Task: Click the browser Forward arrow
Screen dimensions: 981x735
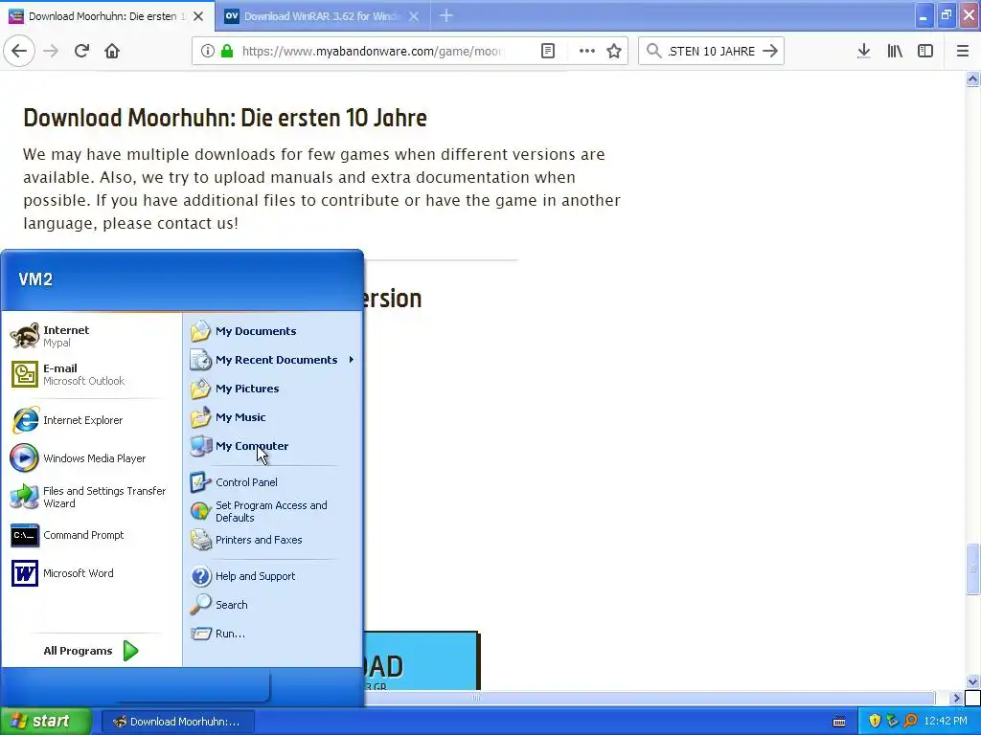Action: [51, 51]
